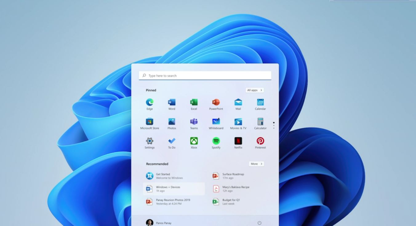416x226 pixels.
Task: Open Spotify from pinned apps
Action: pos(216,141)
